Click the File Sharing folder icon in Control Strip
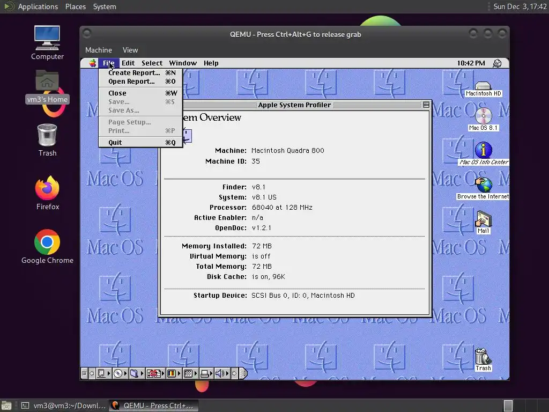Image resolution: width=549 pixels, height=412 pixels. [x=134, y=373]
